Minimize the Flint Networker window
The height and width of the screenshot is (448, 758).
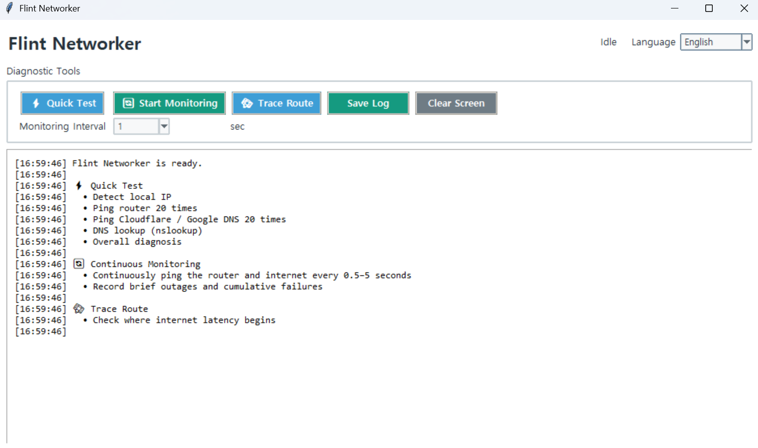point(674,8)
